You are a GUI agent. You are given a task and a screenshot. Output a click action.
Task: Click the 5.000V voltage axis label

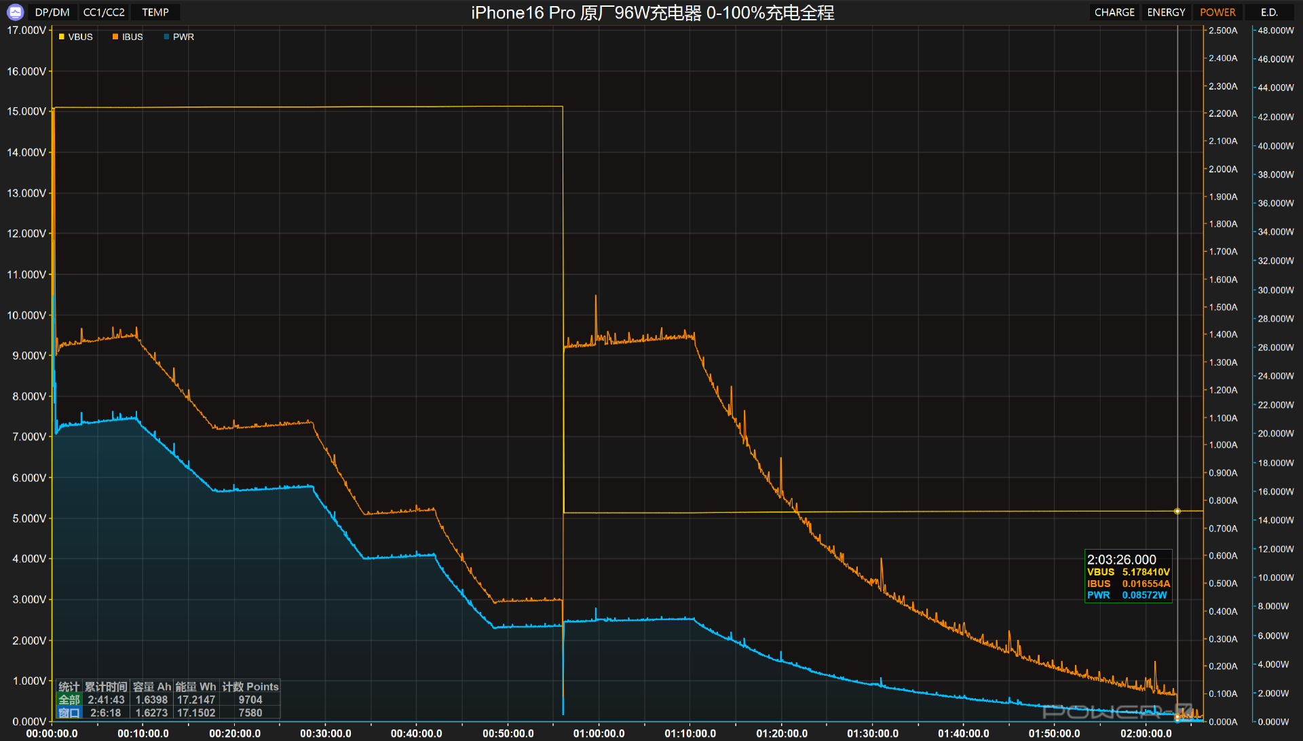click(29, 518)
